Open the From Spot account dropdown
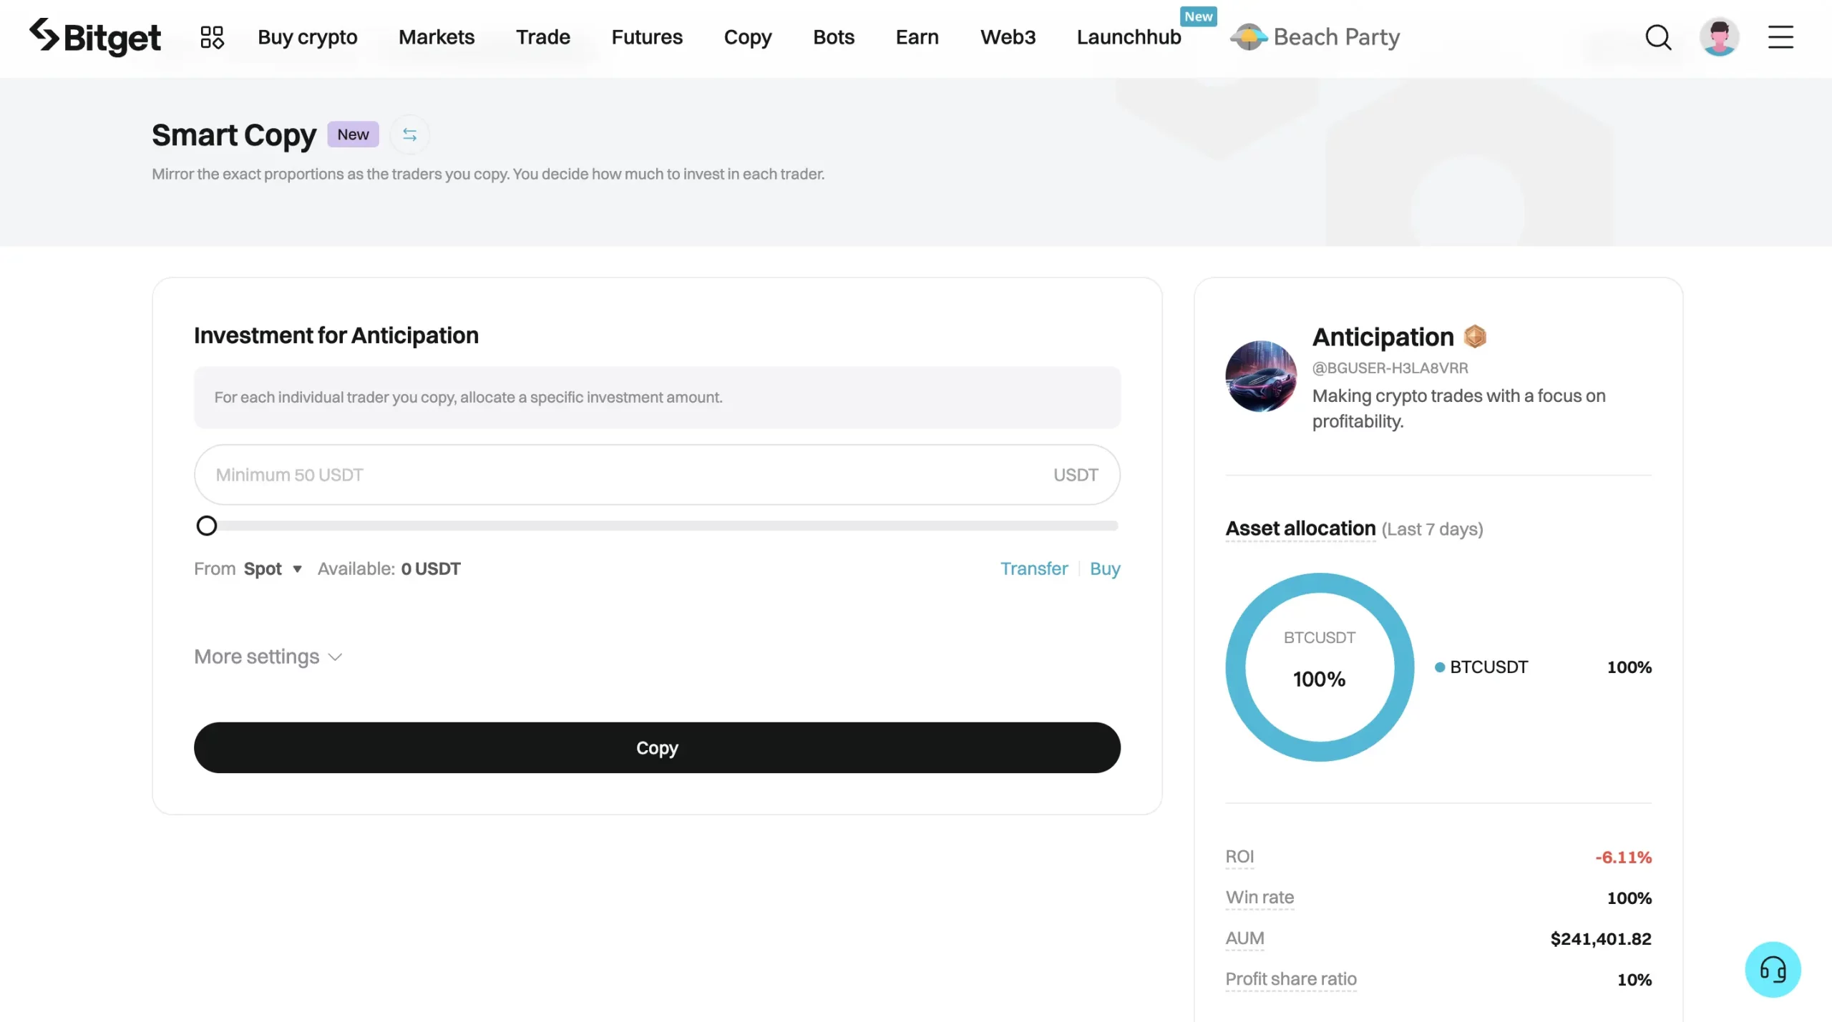The image size is (1832, 1022). [x=273, y=569]
